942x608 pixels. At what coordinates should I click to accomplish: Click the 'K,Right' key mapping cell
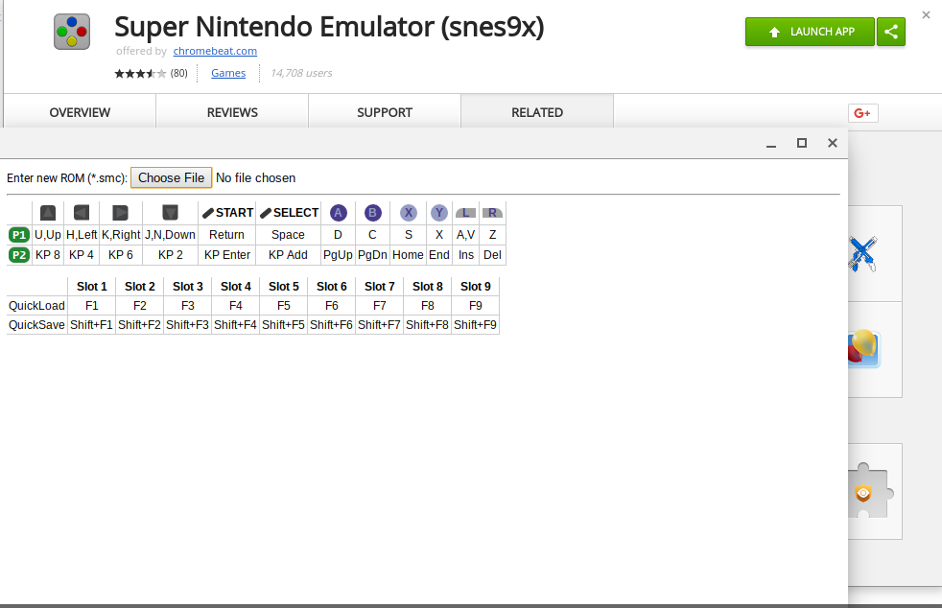(x=121, y=235)
